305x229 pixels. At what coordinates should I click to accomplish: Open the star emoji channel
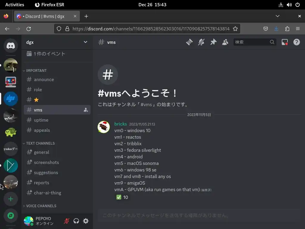pos(57,100)
